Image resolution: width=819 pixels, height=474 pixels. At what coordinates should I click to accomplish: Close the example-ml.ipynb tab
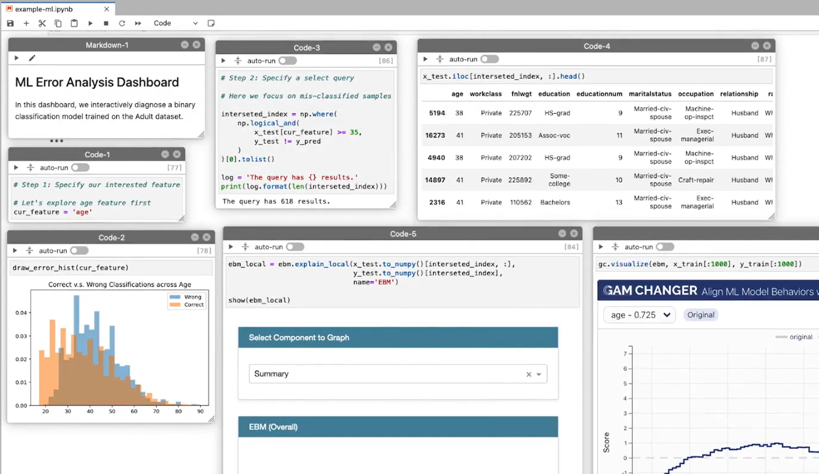[106, 9]
